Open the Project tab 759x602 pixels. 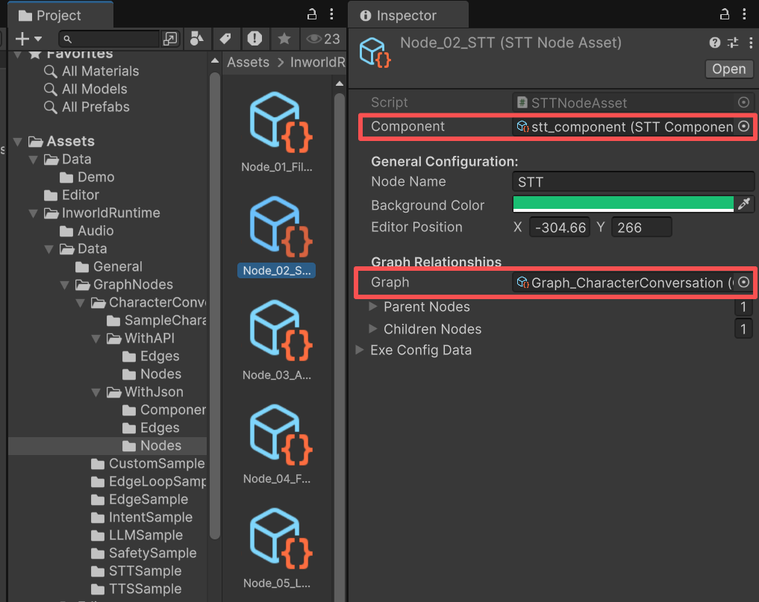point(60,16)
